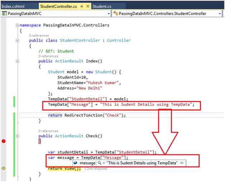This screenshot has width=225, height=182.
Task: Click the 0 references link above StudentController
Action: (x=39, y=36)
